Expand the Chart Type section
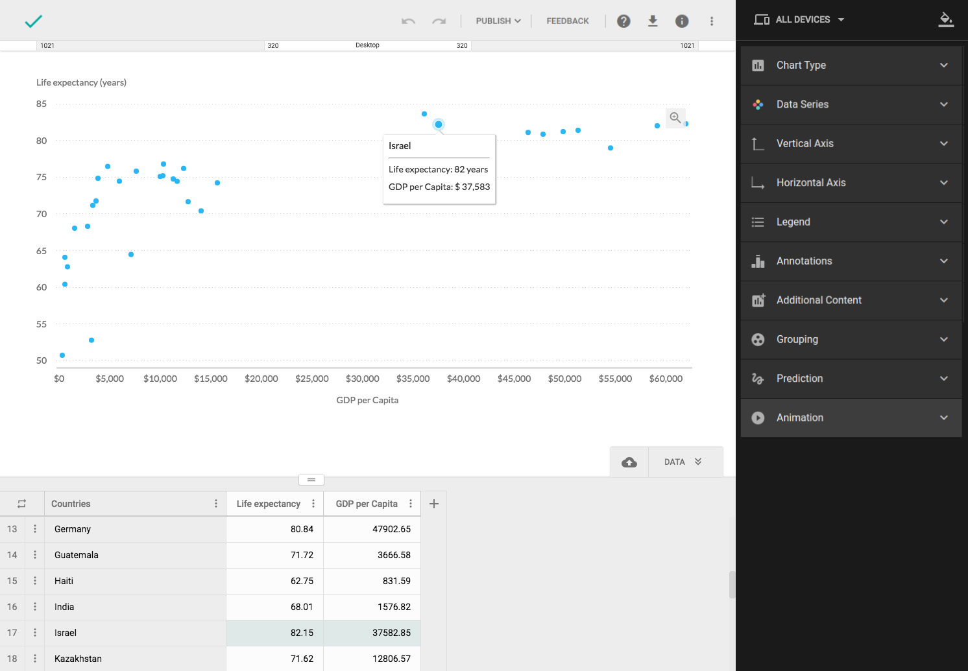The height and width of the screenshot is (671, 968). (851, 65)
